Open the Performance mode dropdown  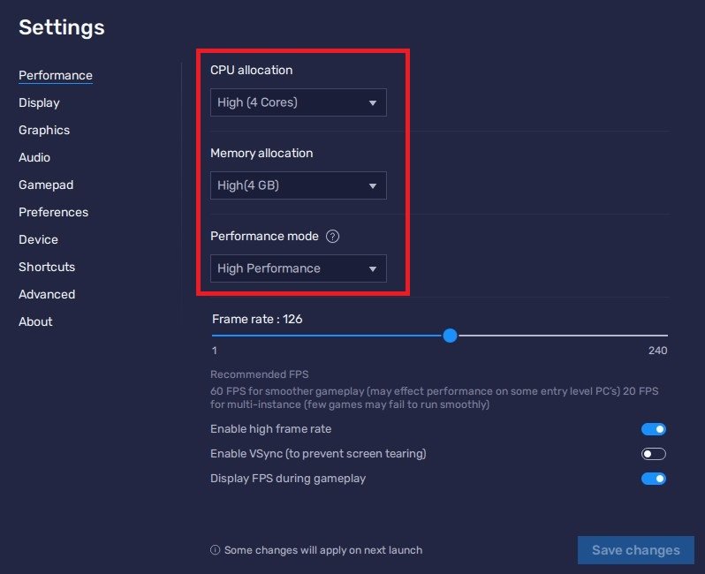[x=298, y=268]
